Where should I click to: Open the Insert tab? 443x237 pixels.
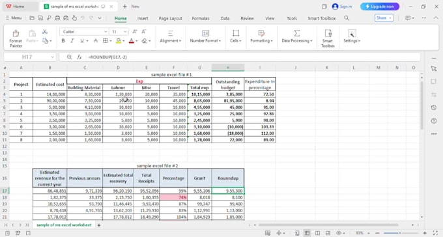(143, 18)
